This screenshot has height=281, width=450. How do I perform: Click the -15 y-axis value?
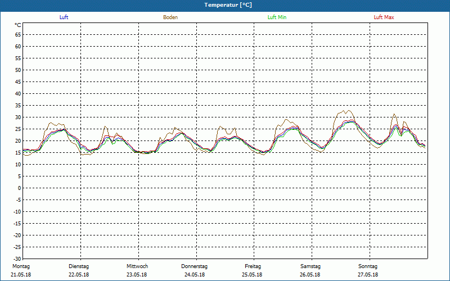(17, 223)
